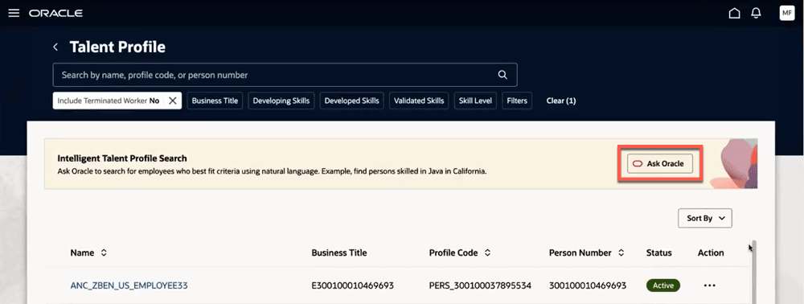Viewport: 804px width, 304px height.
Task: Sort by Person Number column arrows
Action: tap(621, 253)
